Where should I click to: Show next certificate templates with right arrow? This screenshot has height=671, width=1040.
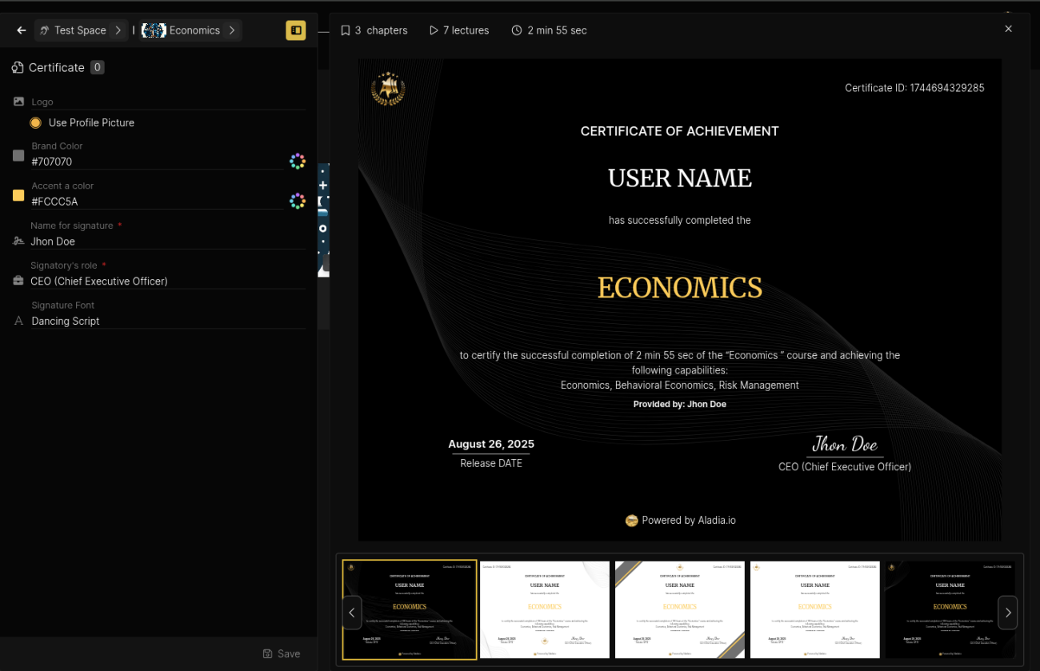(1008, 613)
